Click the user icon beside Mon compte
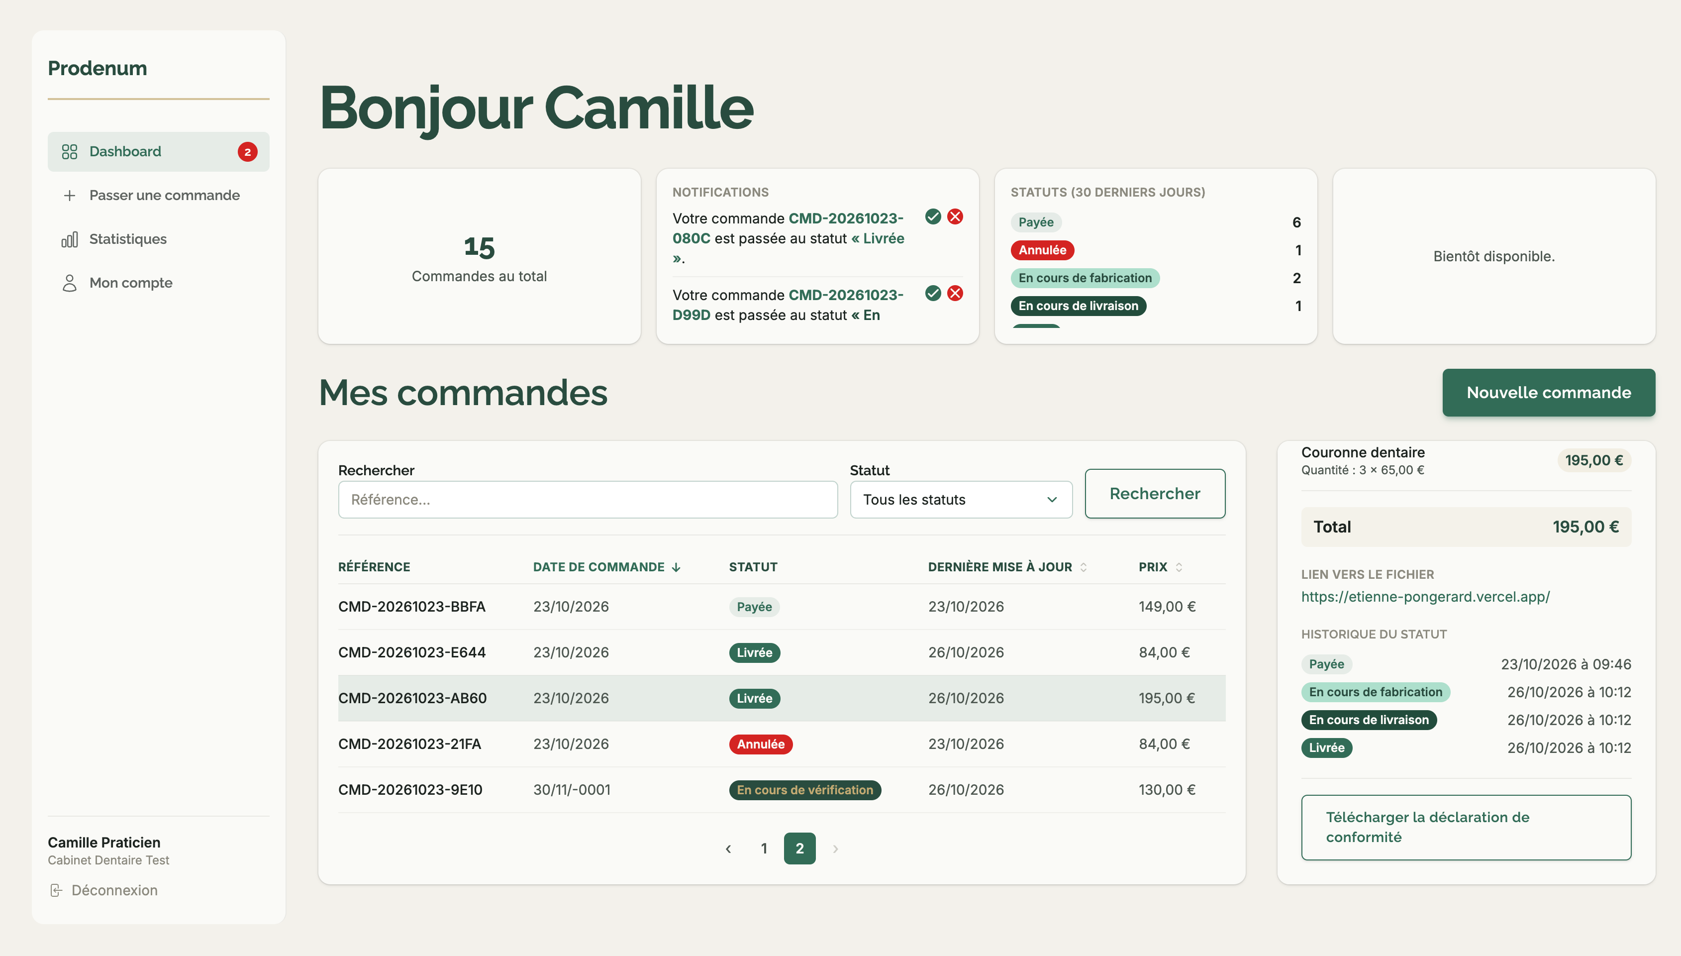Image resolution: width=1681 pixels, height=956 pixels. point(70,283)
